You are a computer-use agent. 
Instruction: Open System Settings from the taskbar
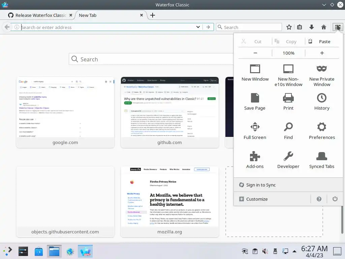tap(23, 251)
